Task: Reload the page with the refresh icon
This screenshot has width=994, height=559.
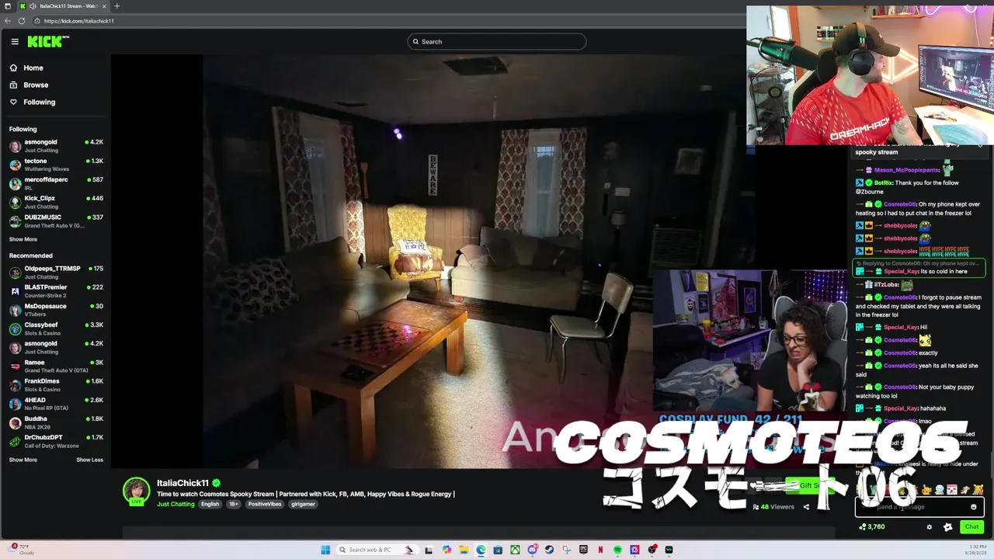Action: pos(22,21)
